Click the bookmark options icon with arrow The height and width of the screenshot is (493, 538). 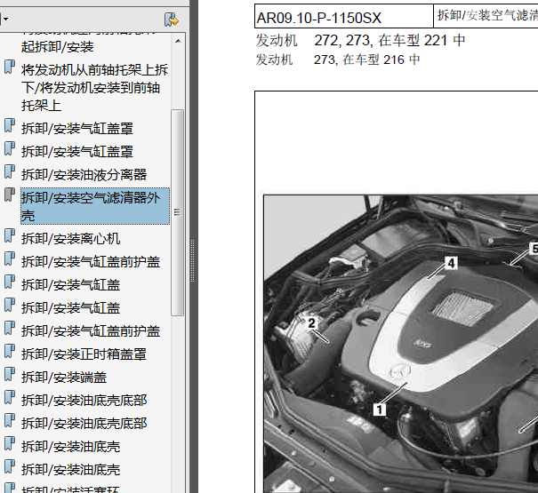pos(172,20)
